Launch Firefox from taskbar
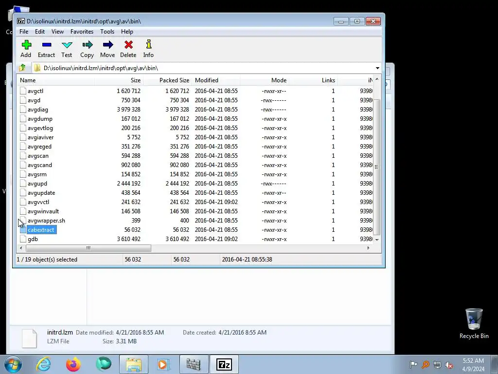Image resolution: width=498 pixels, height=374 pixels. 73,364
